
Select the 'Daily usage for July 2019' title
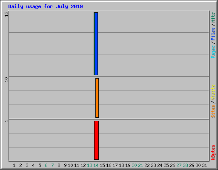click(46, 6)
